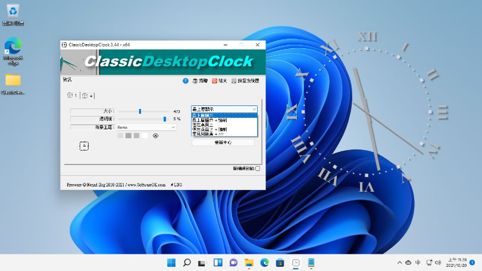Adjust the 透明度 transparency slider handle

tap(165, 119)
